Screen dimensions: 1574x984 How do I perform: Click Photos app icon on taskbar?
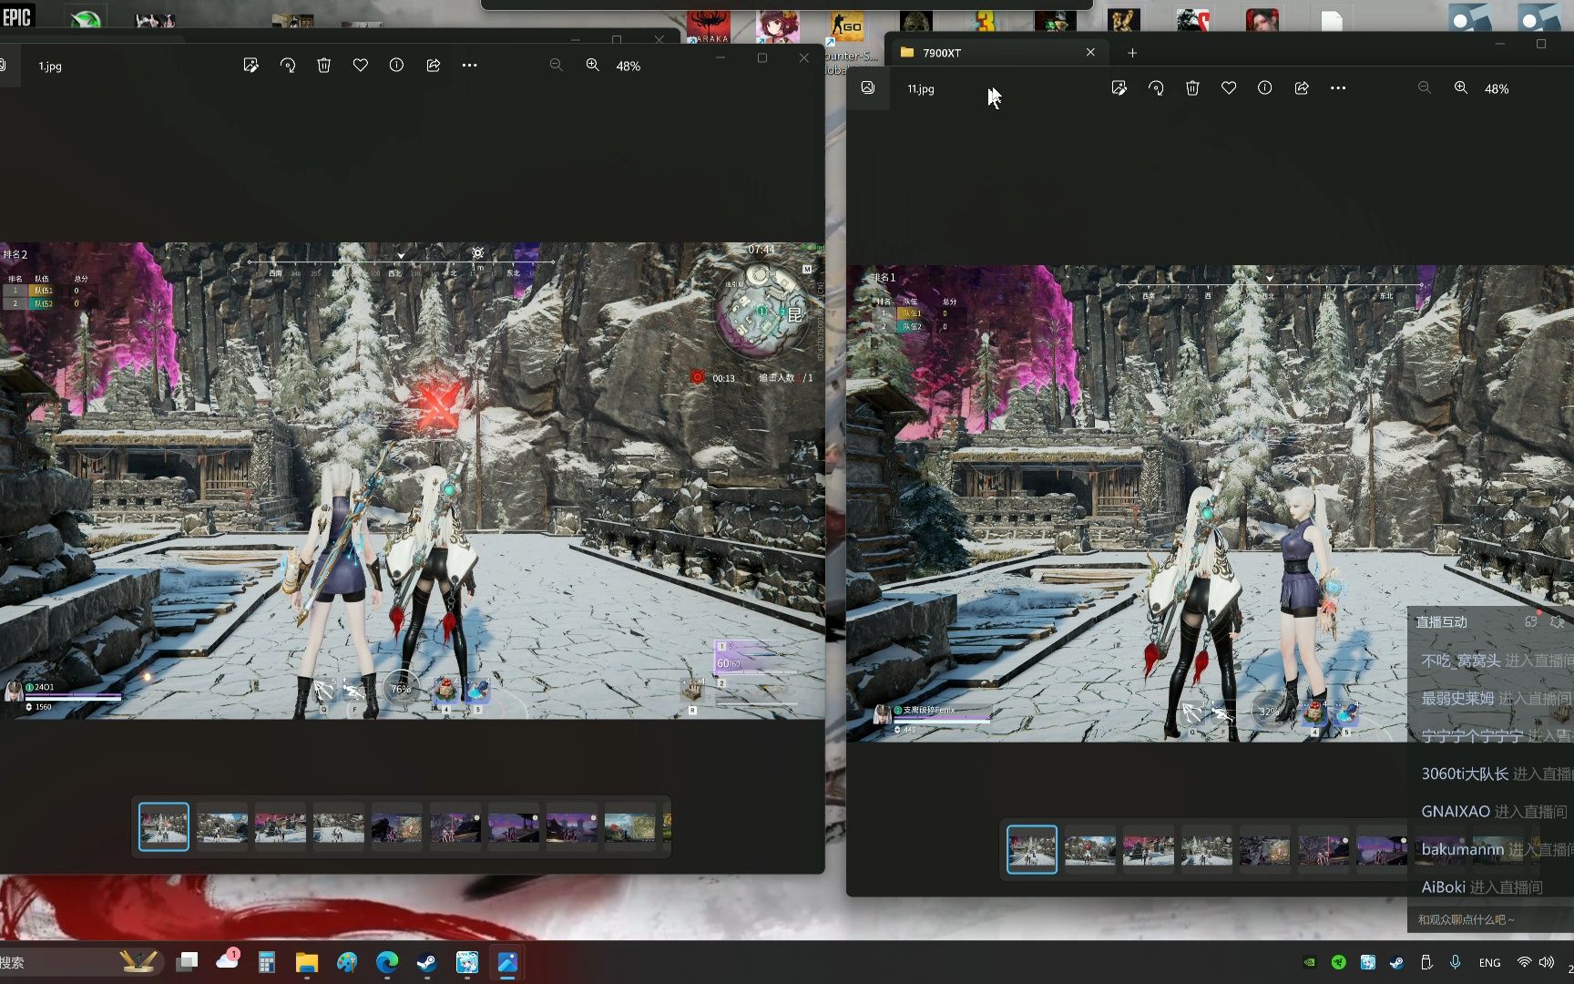point(507,962)
